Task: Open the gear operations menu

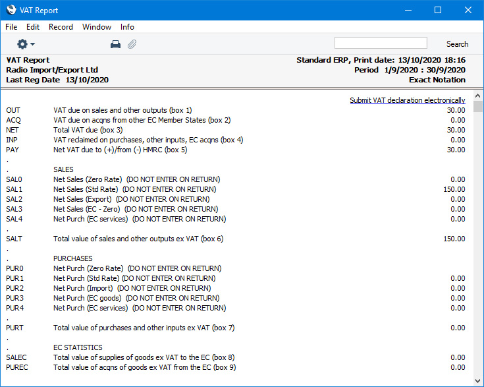Action: tap(26, 44)
